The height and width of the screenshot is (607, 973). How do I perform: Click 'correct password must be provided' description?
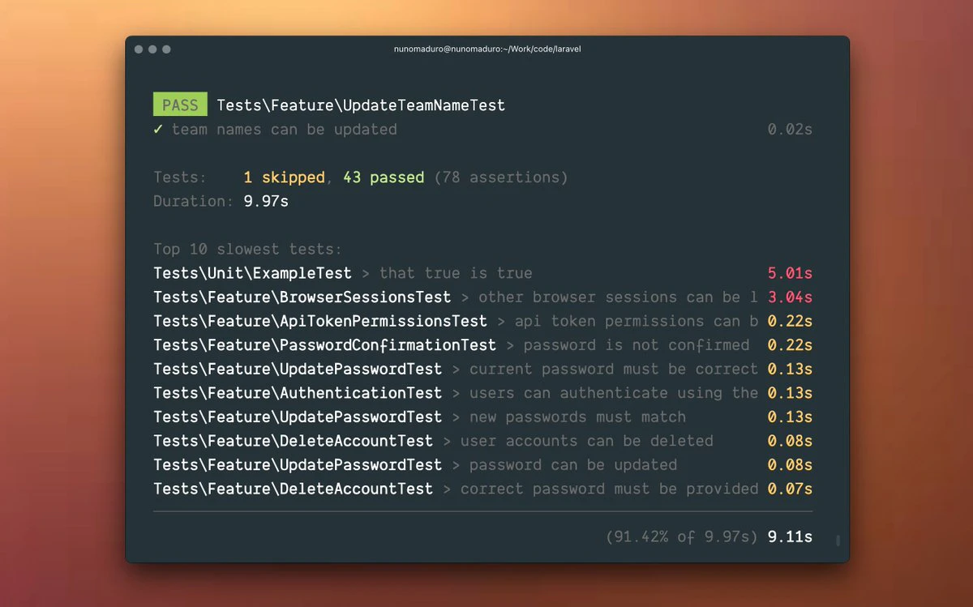[609, 489]
